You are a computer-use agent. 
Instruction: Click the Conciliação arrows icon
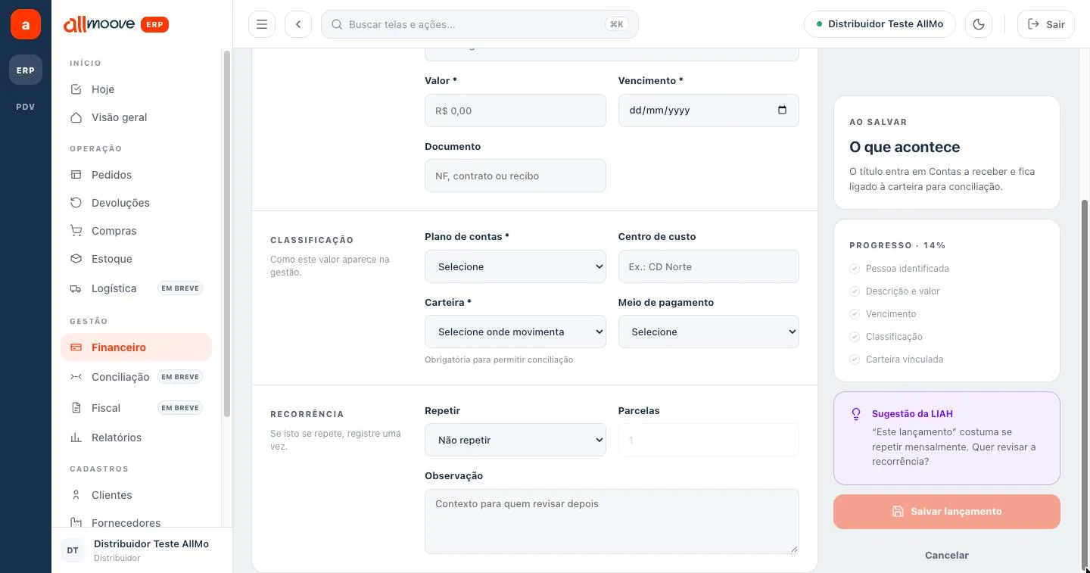click(76, 377)
